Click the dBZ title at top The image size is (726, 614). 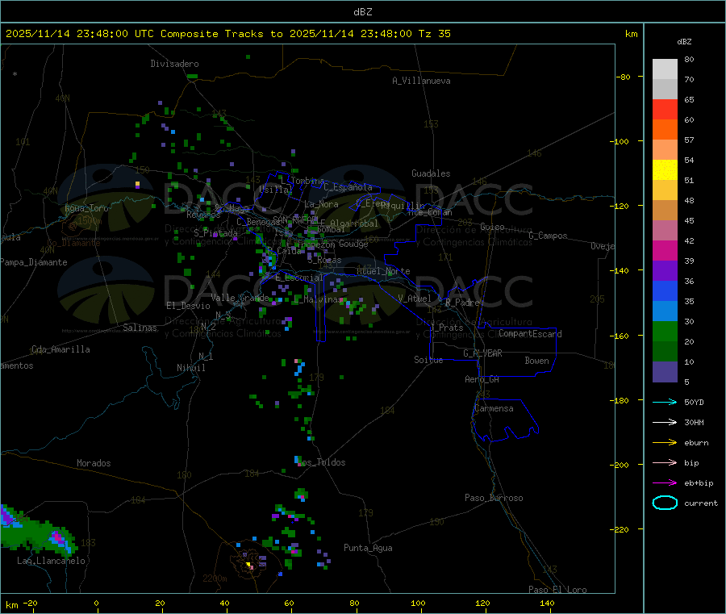362,11
